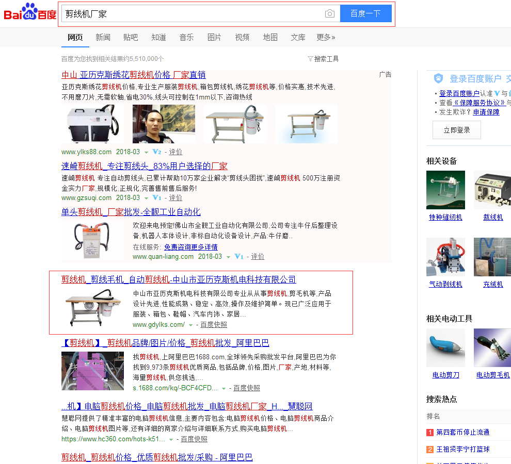Switch to the 图片 tab
This screenshot has height=464, width=511.
(x=214, y=37)
